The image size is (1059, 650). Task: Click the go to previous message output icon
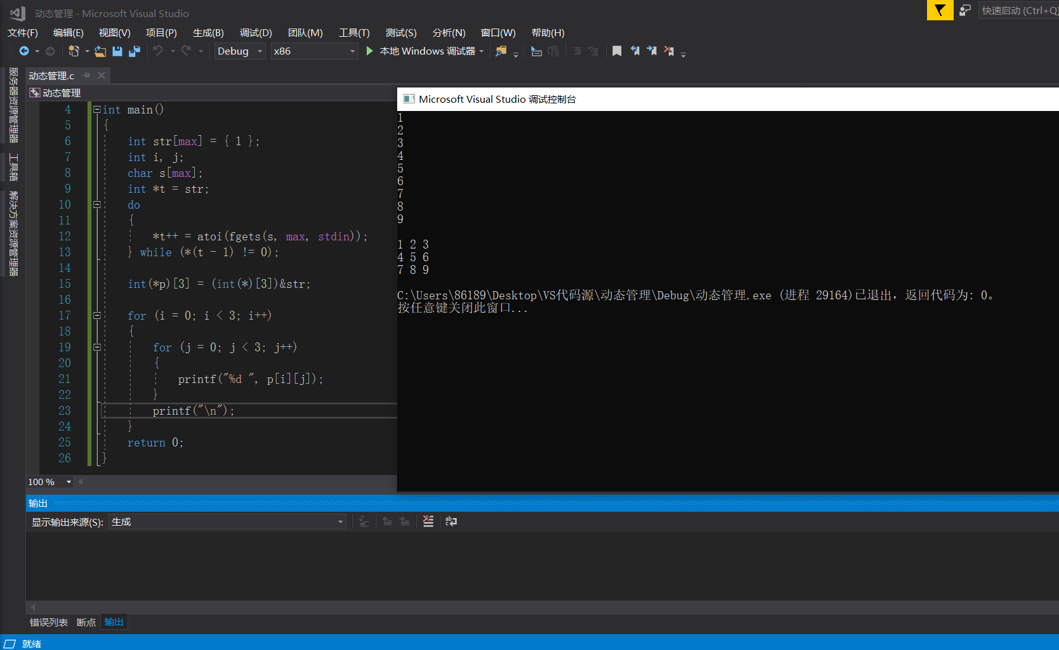tap(387, 521)
